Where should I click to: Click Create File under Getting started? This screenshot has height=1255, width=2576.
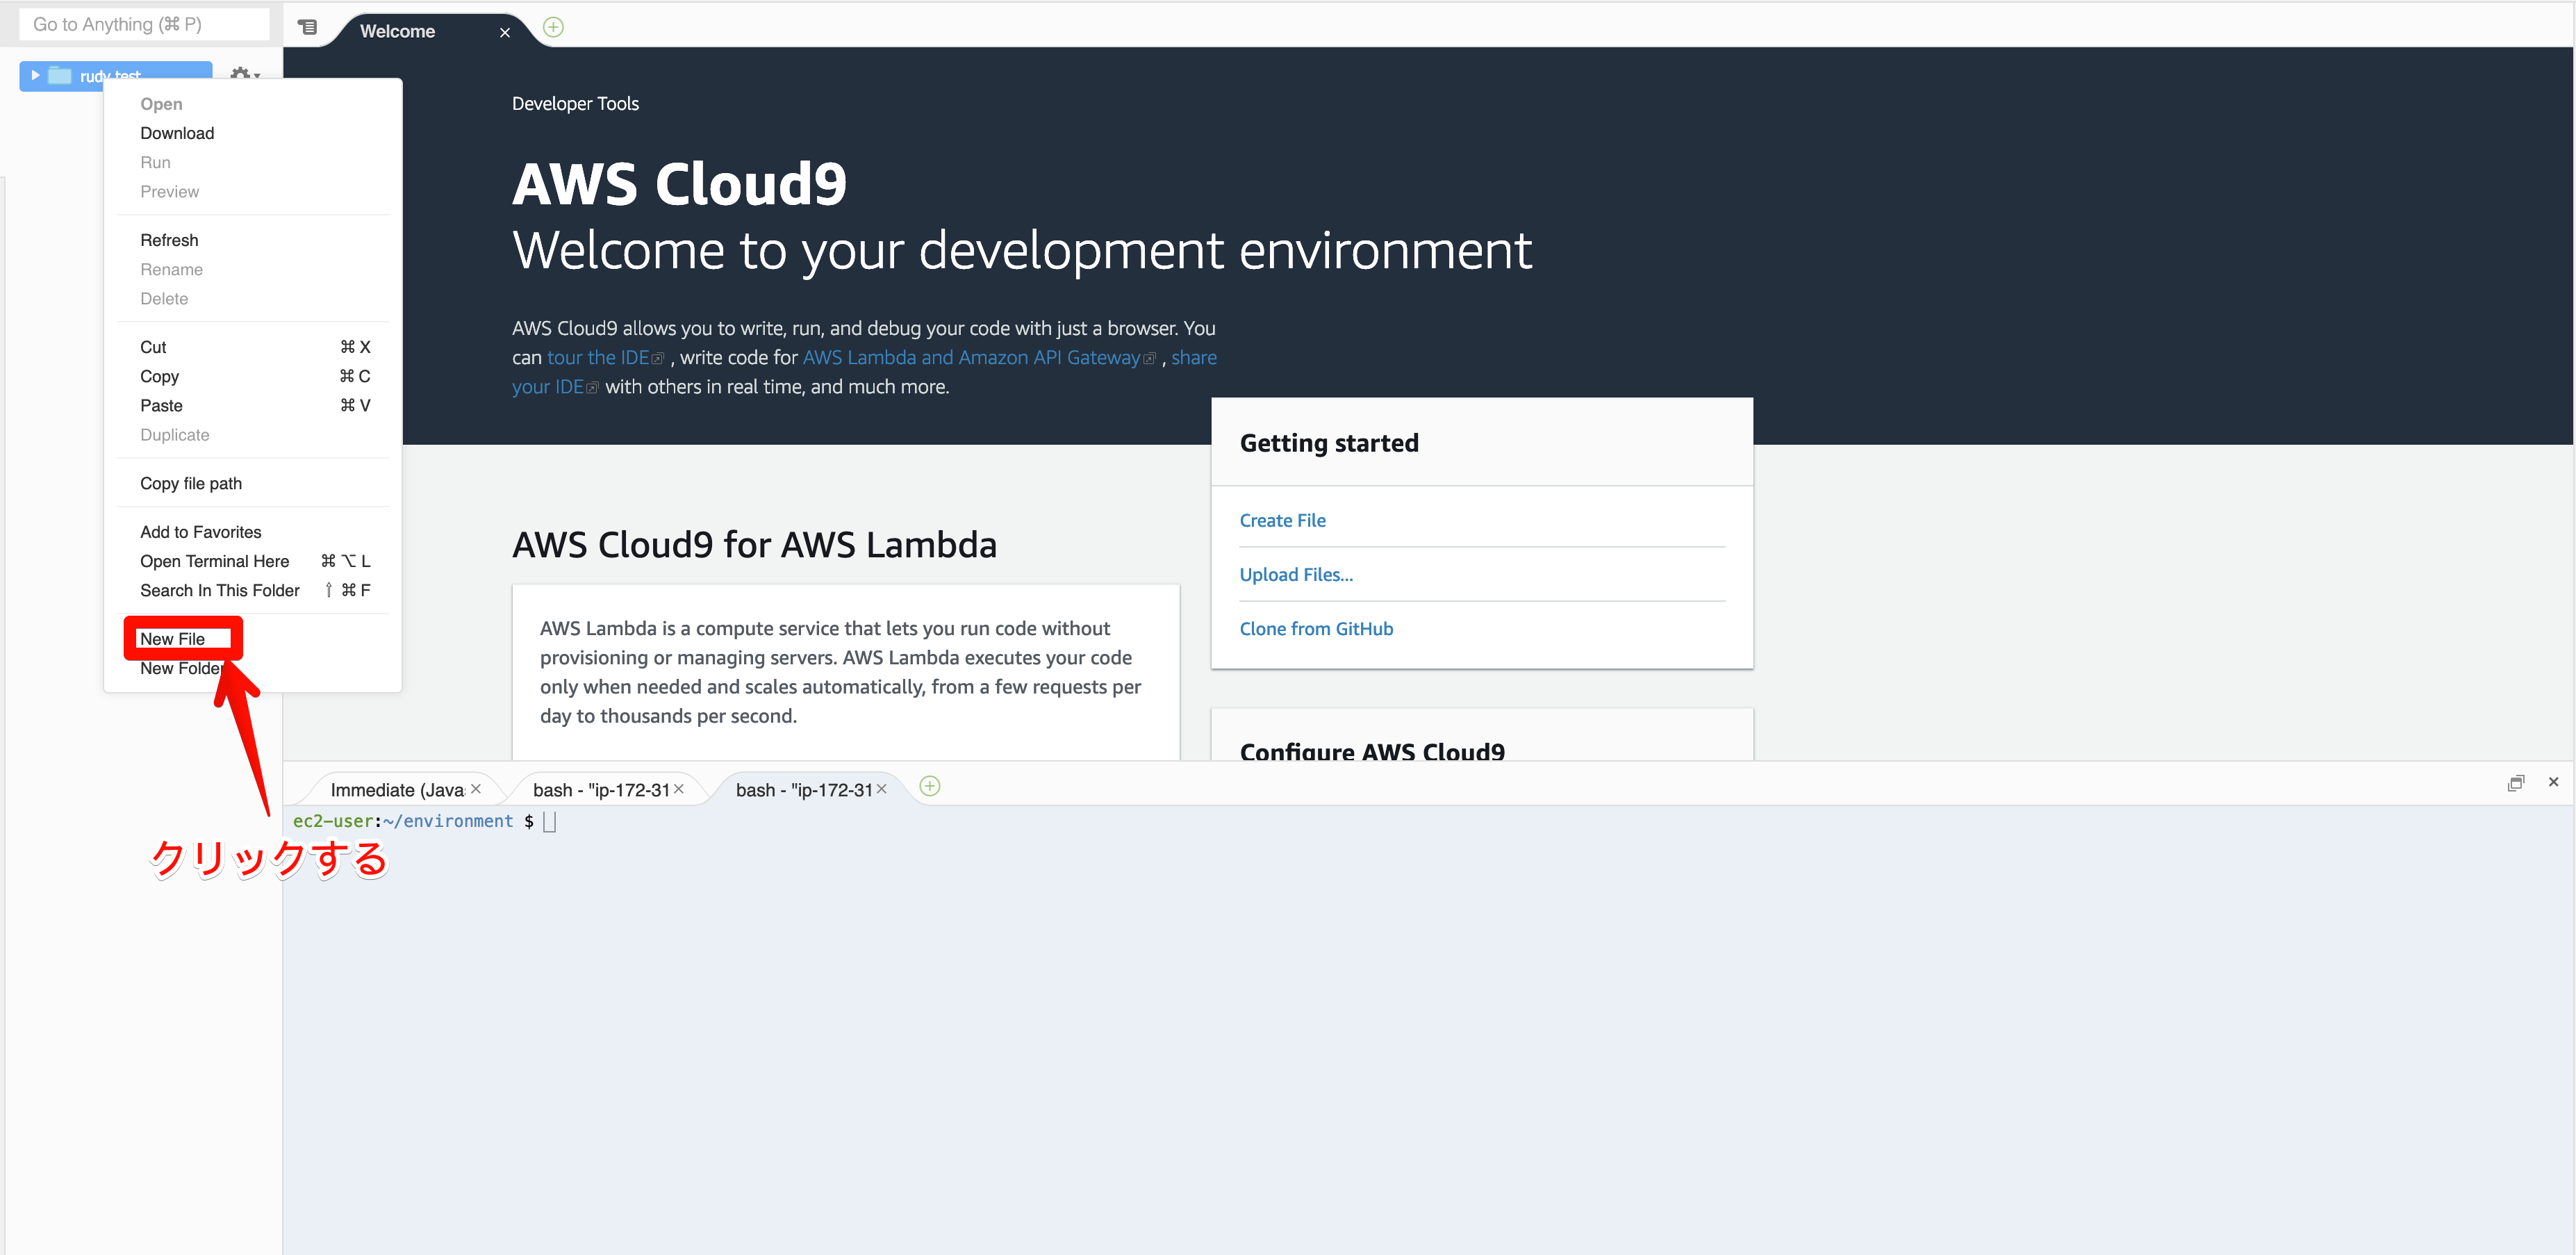click(x=1282, y=520)
